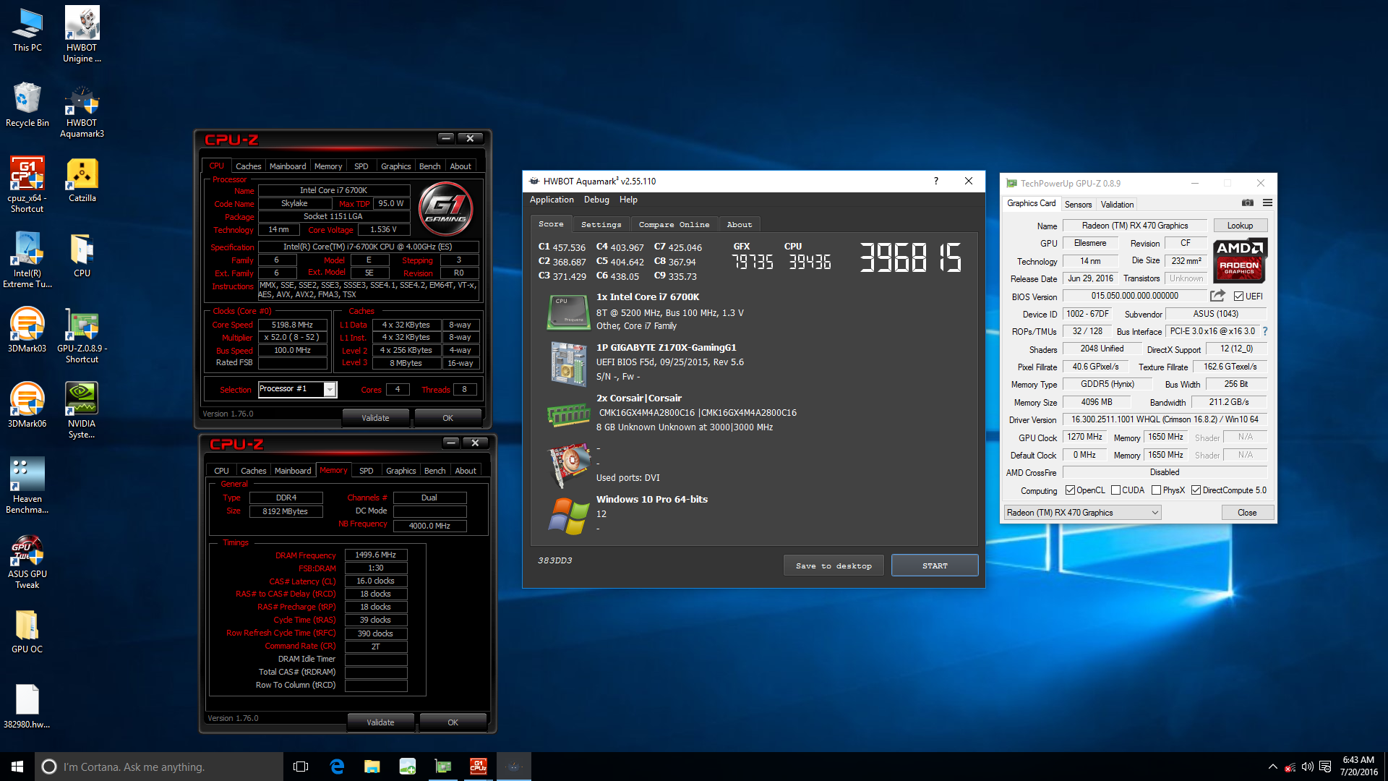The height and width of the screenshot is (781, 1388).
Task: Open Microsoft Edge from the taskbar
Action: (337, 767)
